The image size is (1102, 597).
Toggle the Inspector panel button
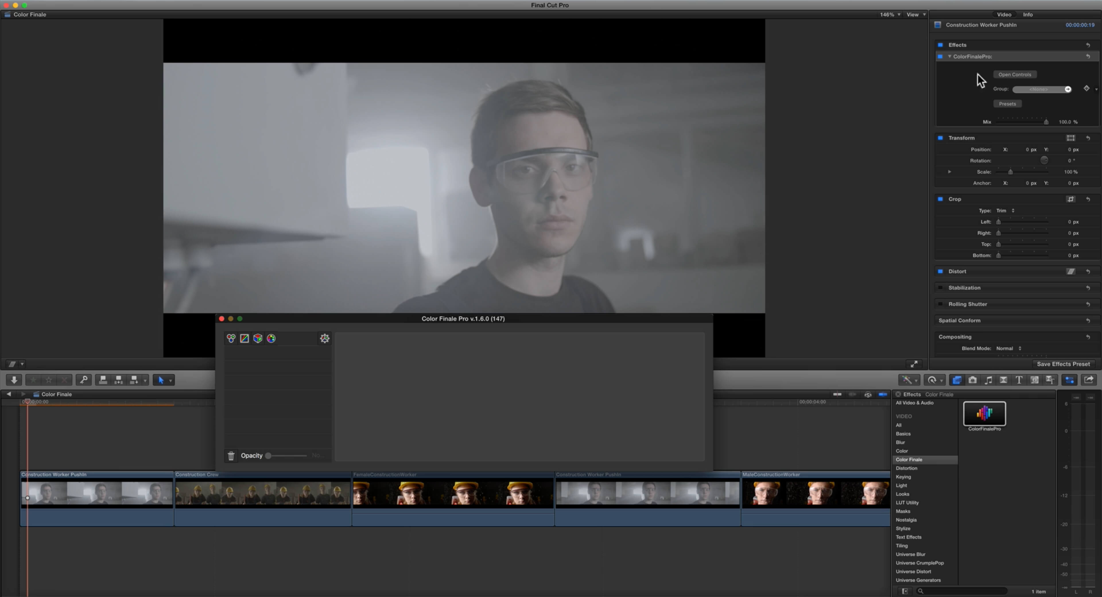tap(1070, 380)
